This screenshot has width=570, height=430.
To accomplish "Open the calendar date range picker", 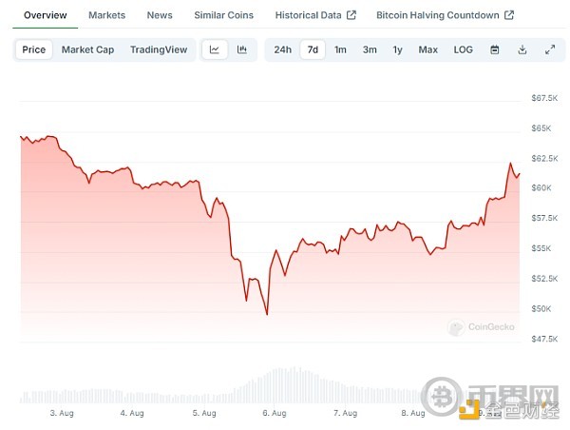I will pos(494,49).
